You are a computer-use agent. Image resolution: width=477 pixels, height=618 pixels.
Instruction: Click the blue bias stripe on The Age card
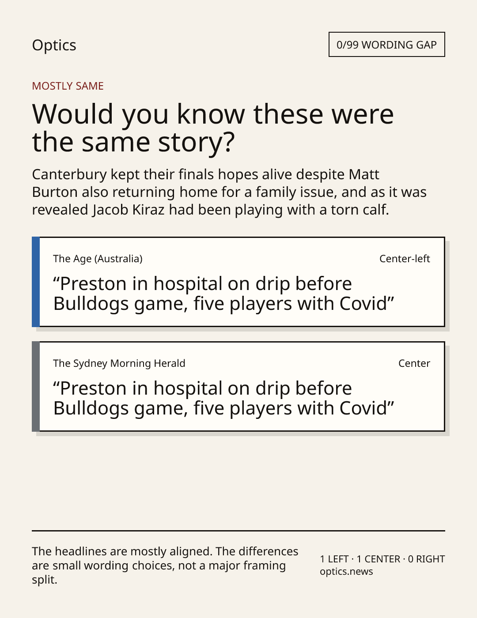pyautogui.click(x=36, y=282)
